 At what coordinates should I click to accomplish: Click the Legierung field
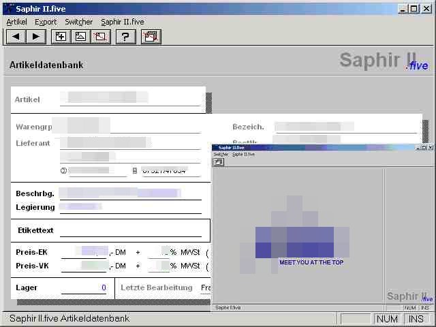tap(131, 207)
